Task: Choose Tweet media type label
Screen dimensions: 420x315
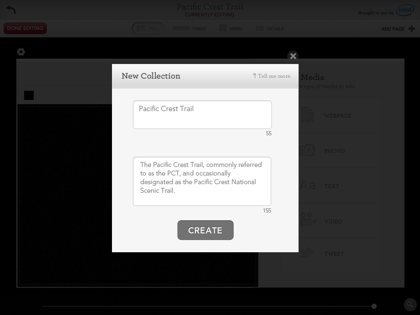Action: [334, 254]
